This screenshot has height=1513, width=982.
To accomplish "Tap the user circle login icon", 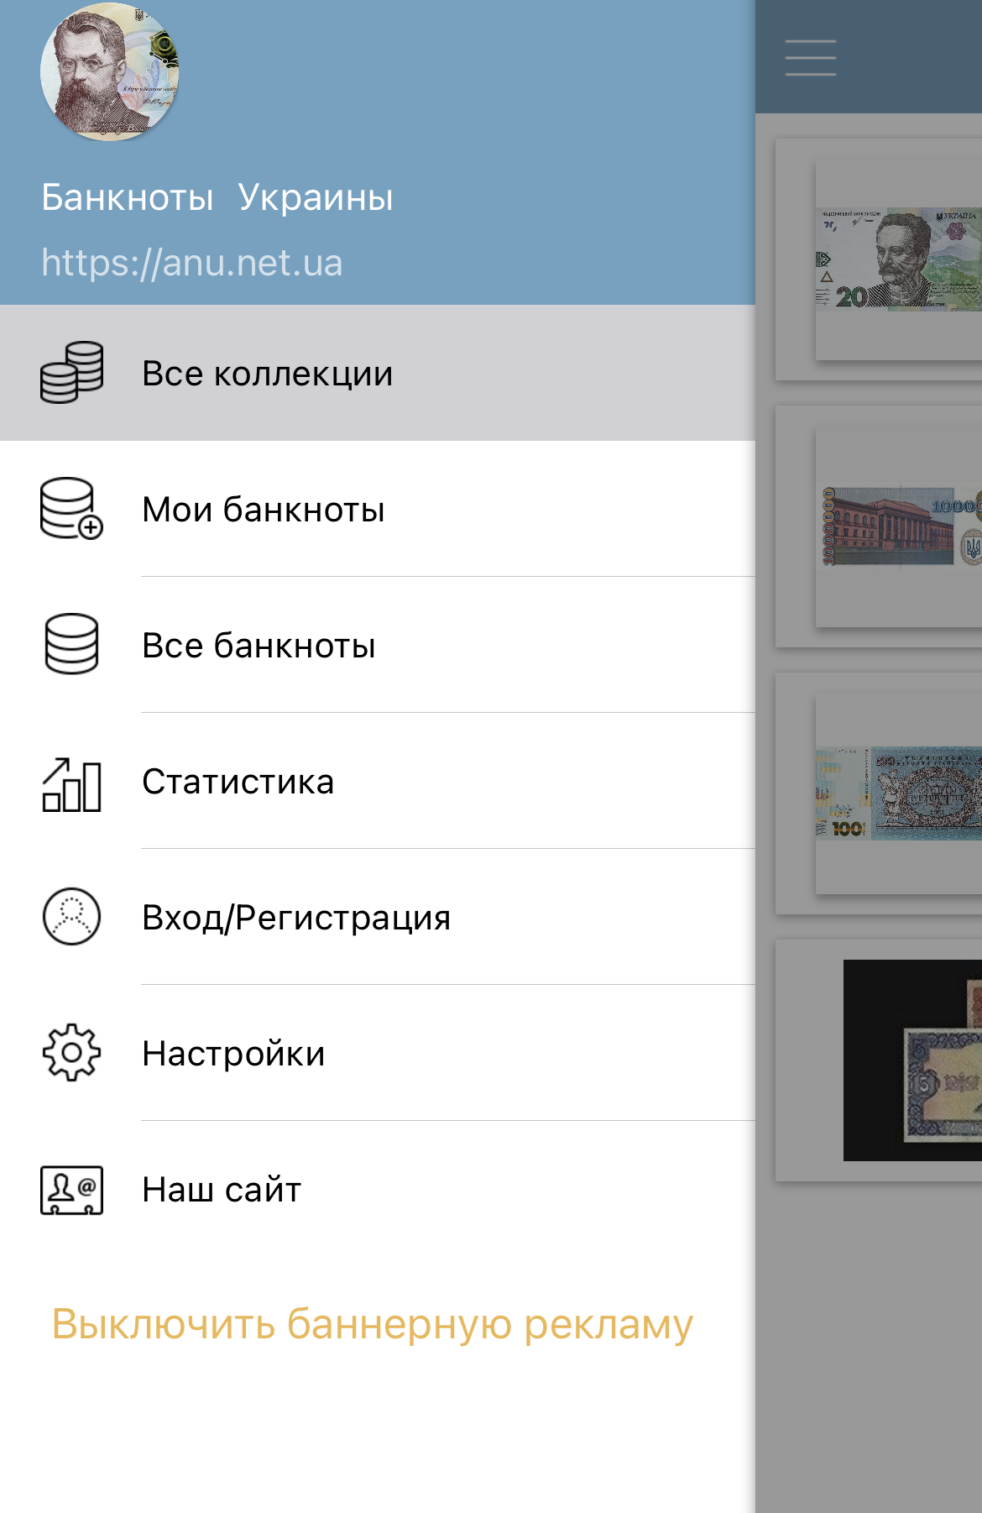I will [x=71, y=917].
